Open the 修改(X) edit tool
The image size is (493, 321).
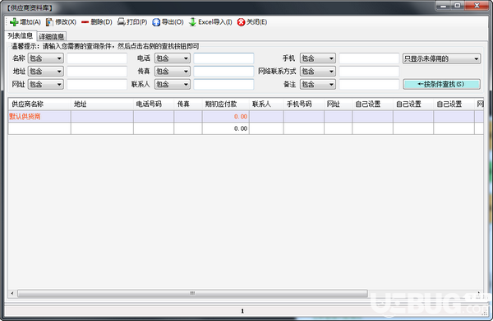click(61, 22)
